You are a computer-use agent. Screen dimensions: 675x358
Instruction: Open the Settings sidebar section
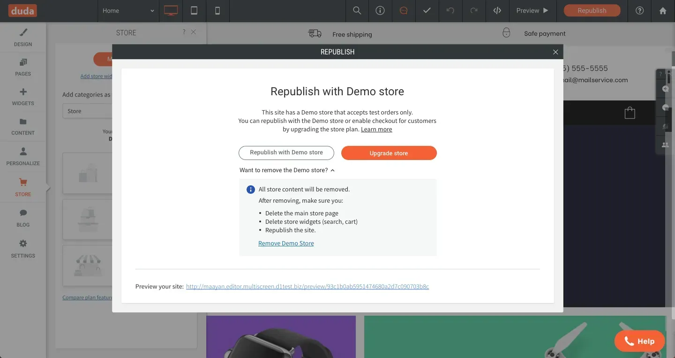click(x=23, y=249)
